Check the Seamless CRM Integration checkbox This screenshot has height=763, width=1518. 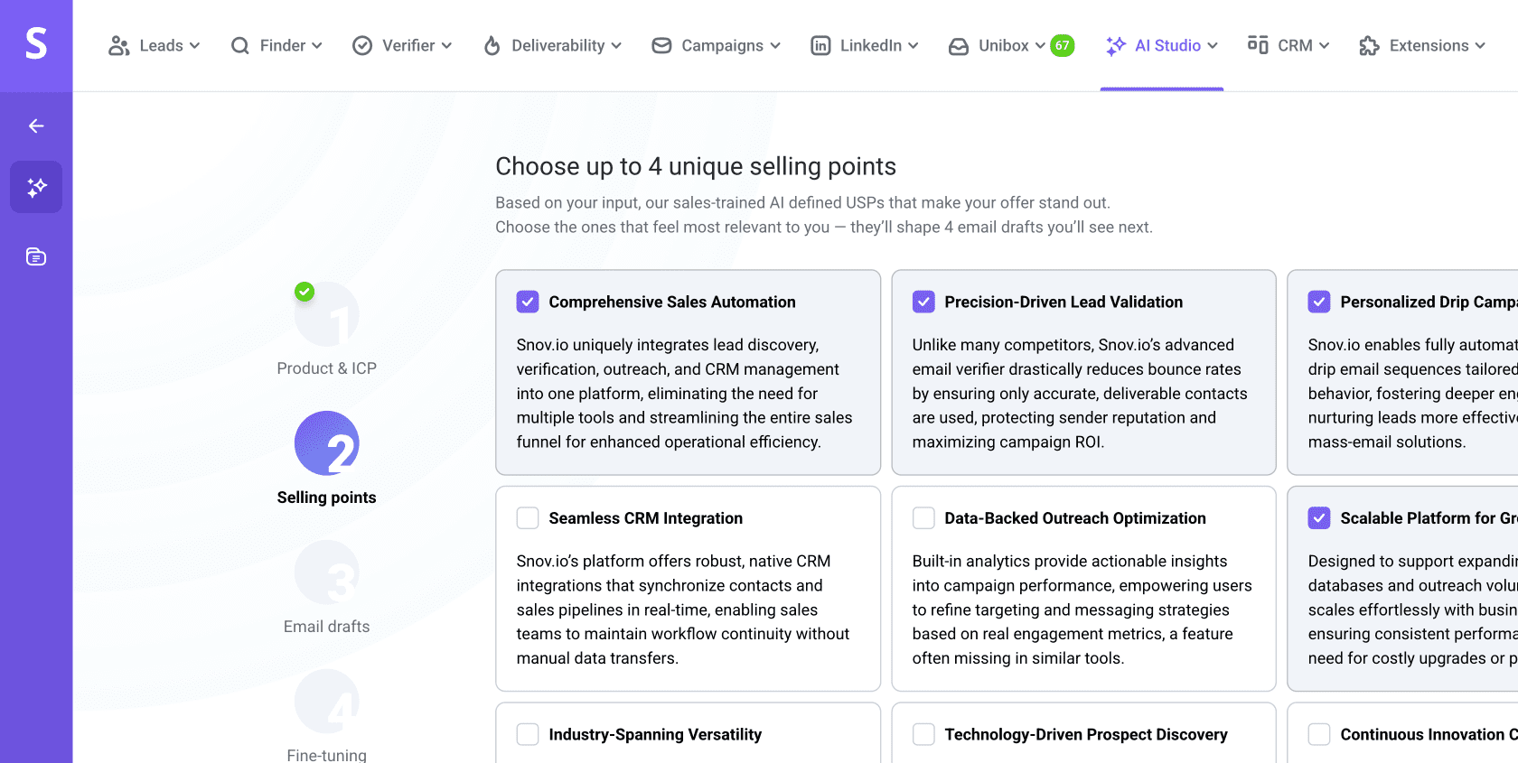point(528,518)
